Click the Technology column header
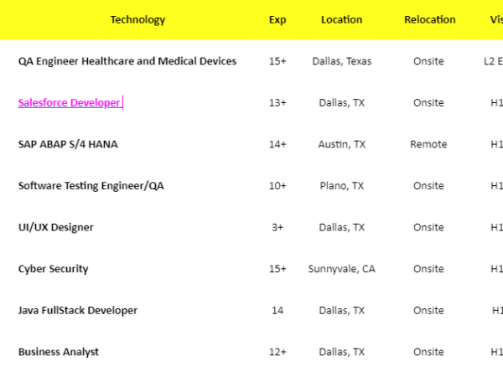 coord(137,19)
